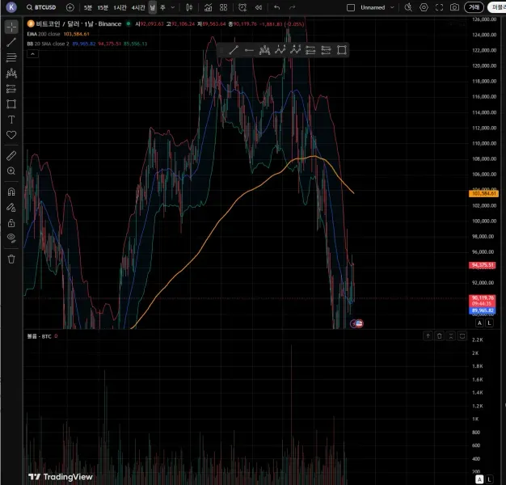Switch to the 15분 timeframe

(x=103, y=7)
